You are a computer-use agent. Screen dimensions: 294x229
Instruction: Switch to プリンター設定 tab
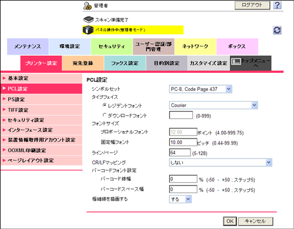click(x=41, y=63)
